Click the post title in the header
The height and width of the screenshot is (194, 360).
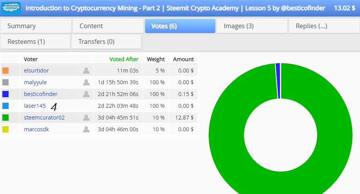pos(175,8)
